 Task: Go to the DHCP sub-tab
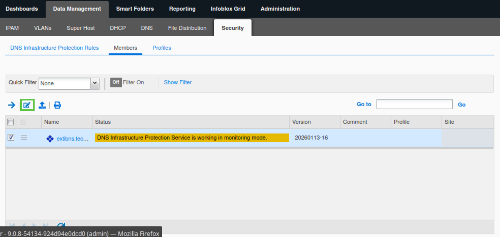(118, 28)
